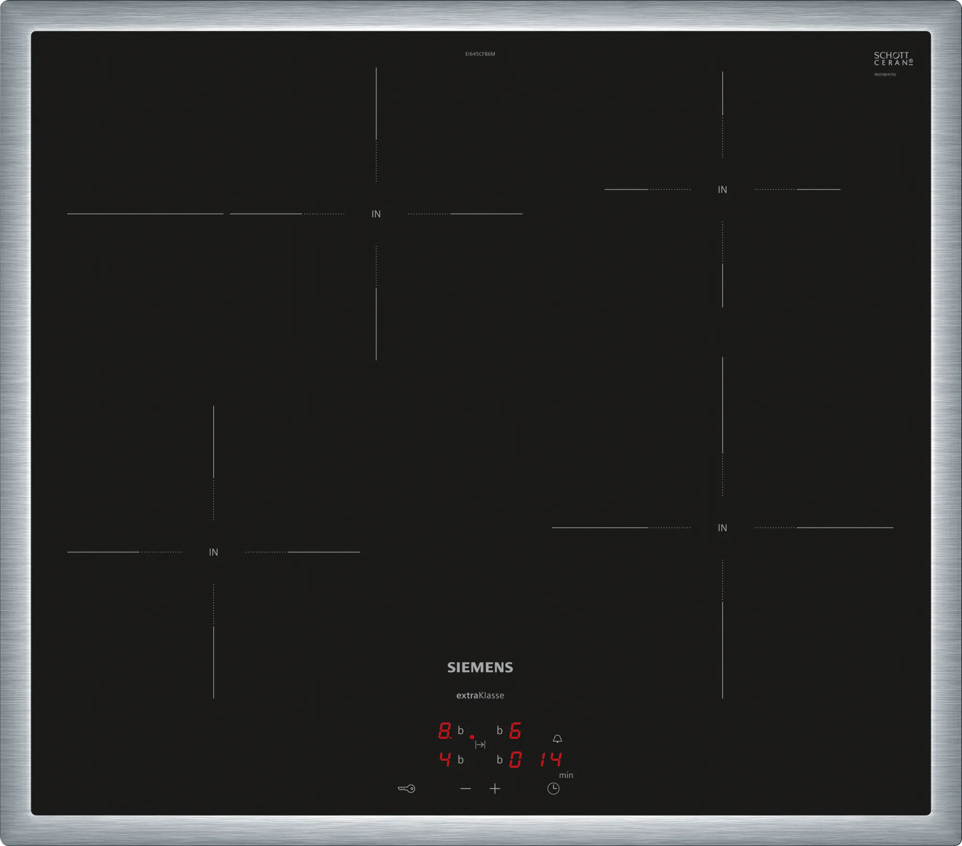Click the SIEMENS logo
Screen dimensions: 962x846
coord(480,667)
